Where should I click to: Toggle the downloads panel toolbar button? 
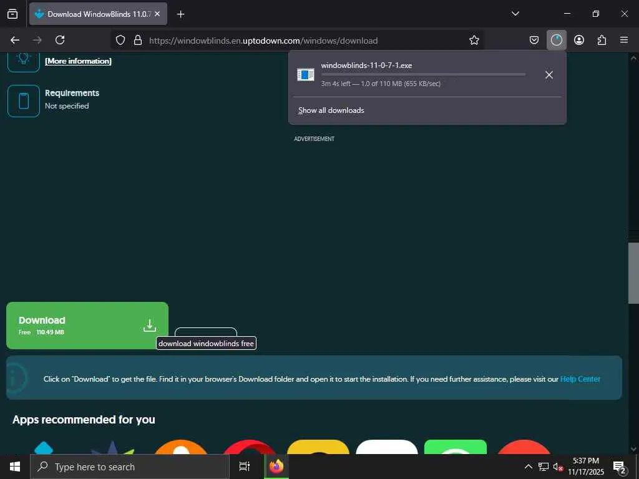(556, 40)
